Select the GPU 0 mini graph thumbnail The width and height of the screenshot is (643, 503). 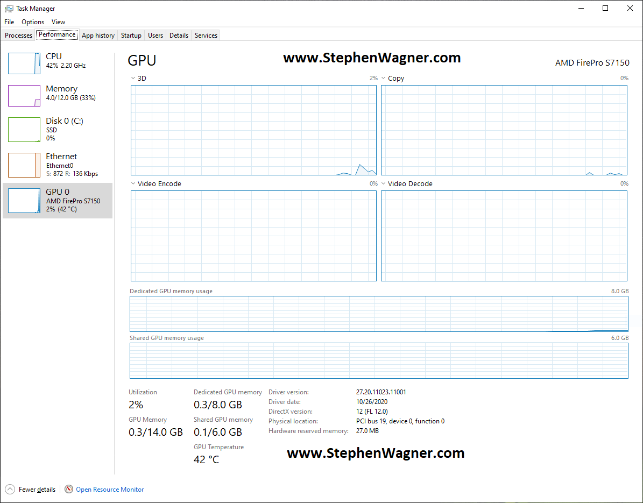pos(24,201)
